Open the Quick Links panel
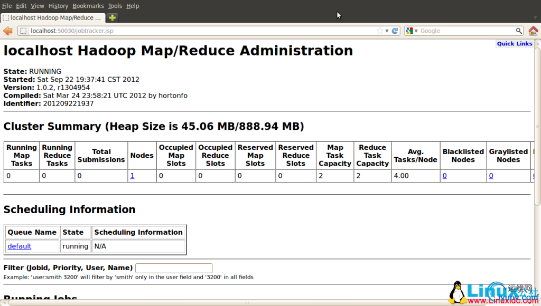 (x=514, y=44)
